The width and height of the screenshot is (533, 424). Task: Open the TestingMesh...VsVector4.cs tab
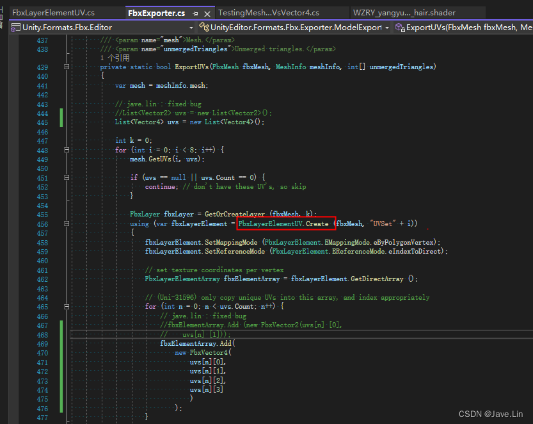269,13
